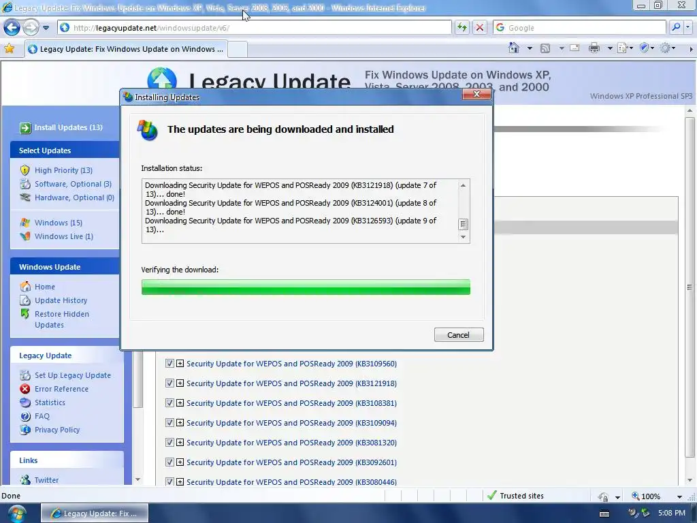Open the recent pages dropdown arrow
This screenshot has width=697, height=523.
[46, 28]
